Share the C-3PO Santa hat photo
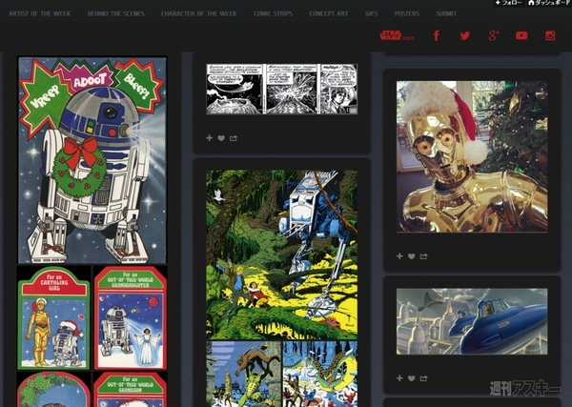 [x=423, y=256]
